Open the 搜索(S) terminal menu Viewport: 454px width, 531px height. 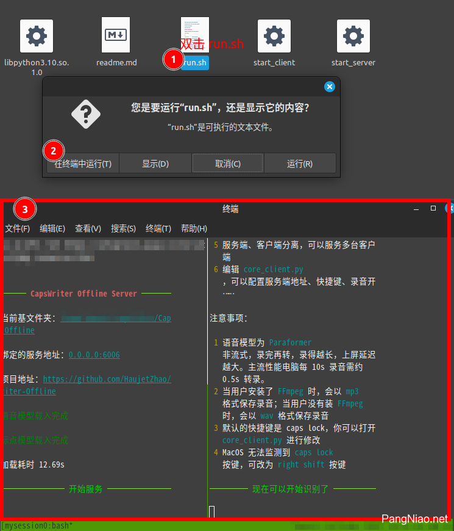(x=123, y=229)
